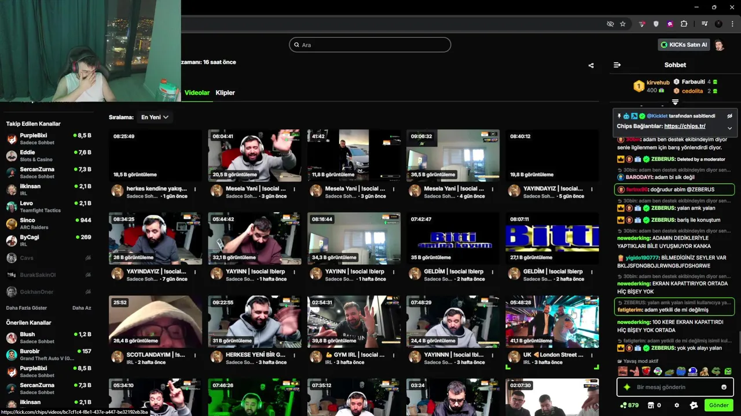Open options menu for 20,5 B views Mesela Yani video
741x416 pixels.
tap(294, 189)
